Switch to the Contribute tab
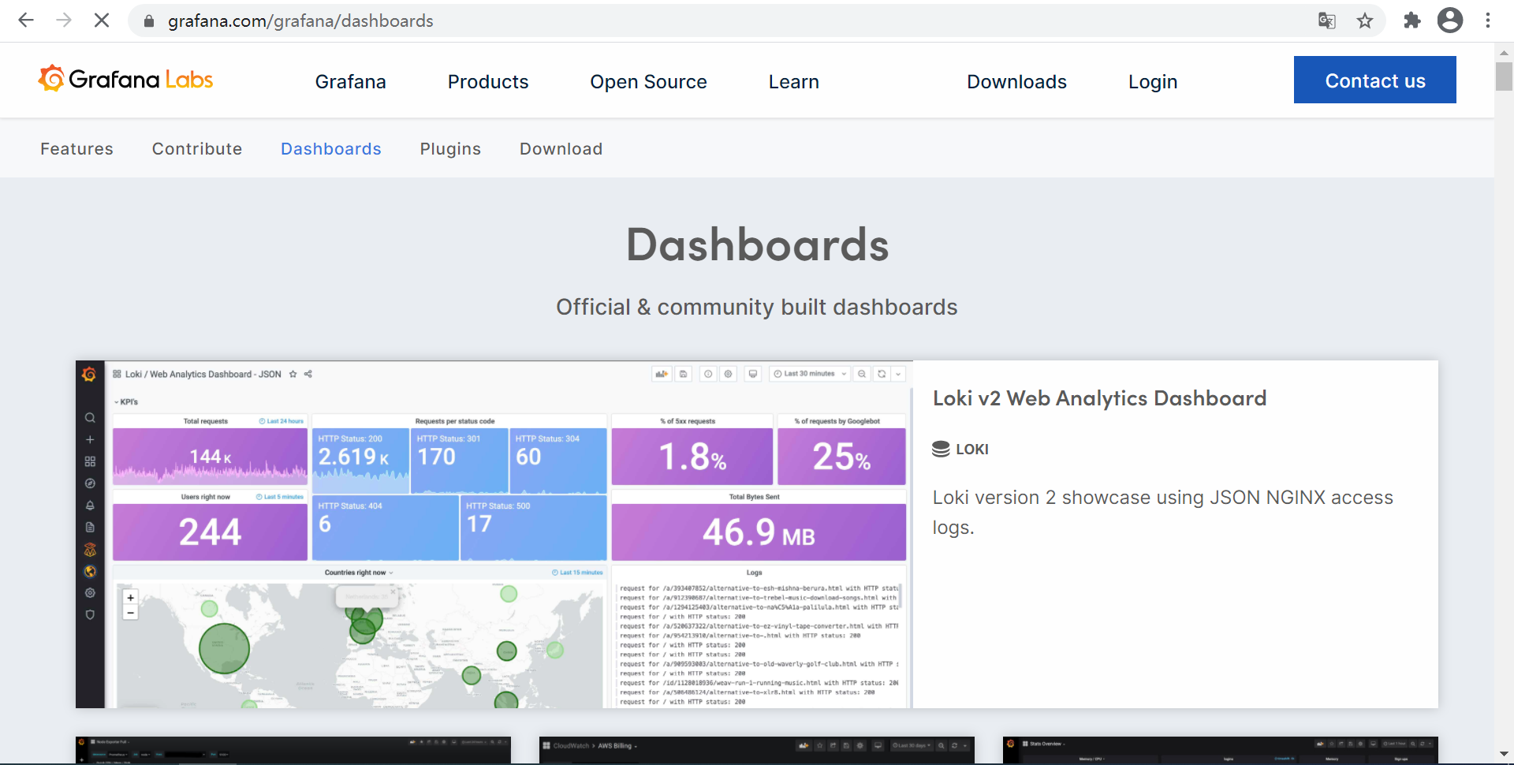The image size is (1514, 765). [x=197, y=148]
